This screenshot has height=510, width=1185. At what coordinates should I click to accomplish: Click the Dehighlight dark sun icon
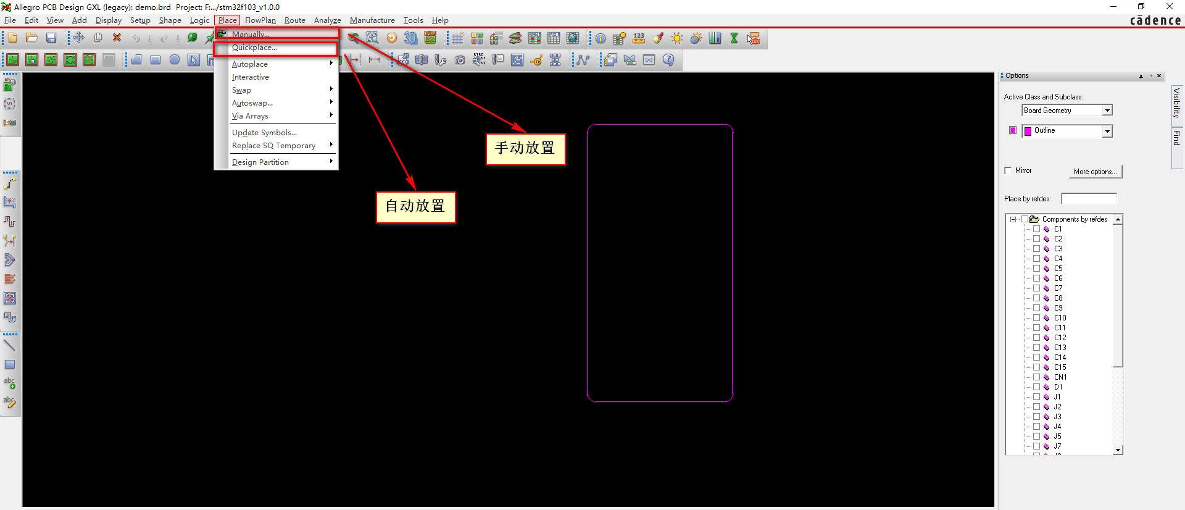(x=696, y=39)
